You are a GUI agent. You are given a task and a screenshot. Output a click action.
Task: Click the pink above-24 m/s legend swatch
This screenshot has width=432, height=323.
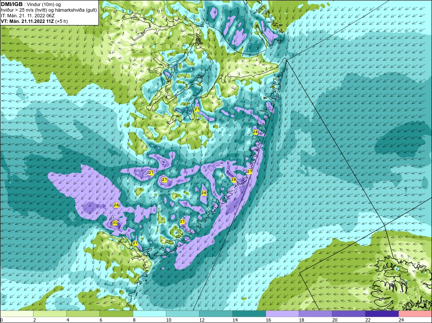(x=415, y=313)
